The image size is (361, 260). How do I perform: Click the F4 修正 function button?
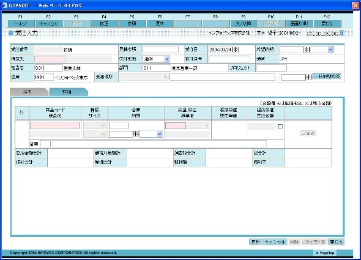pos(105,23)
